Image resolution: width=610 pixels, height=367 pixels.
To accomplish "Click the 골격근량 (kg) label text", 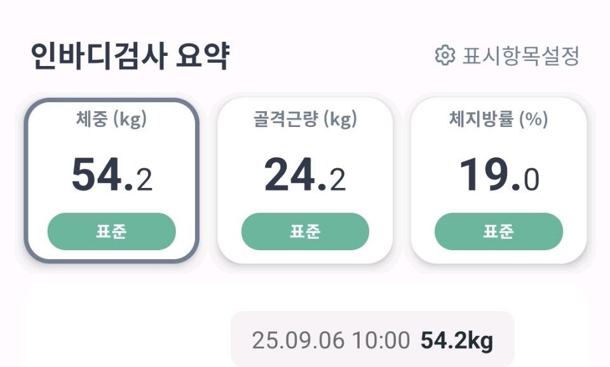I will (x=305, y=119).
